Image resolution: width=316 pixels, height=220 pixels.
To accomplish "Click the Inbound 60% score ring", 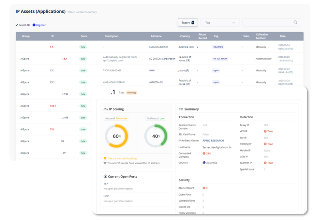I will coord(116,136).
